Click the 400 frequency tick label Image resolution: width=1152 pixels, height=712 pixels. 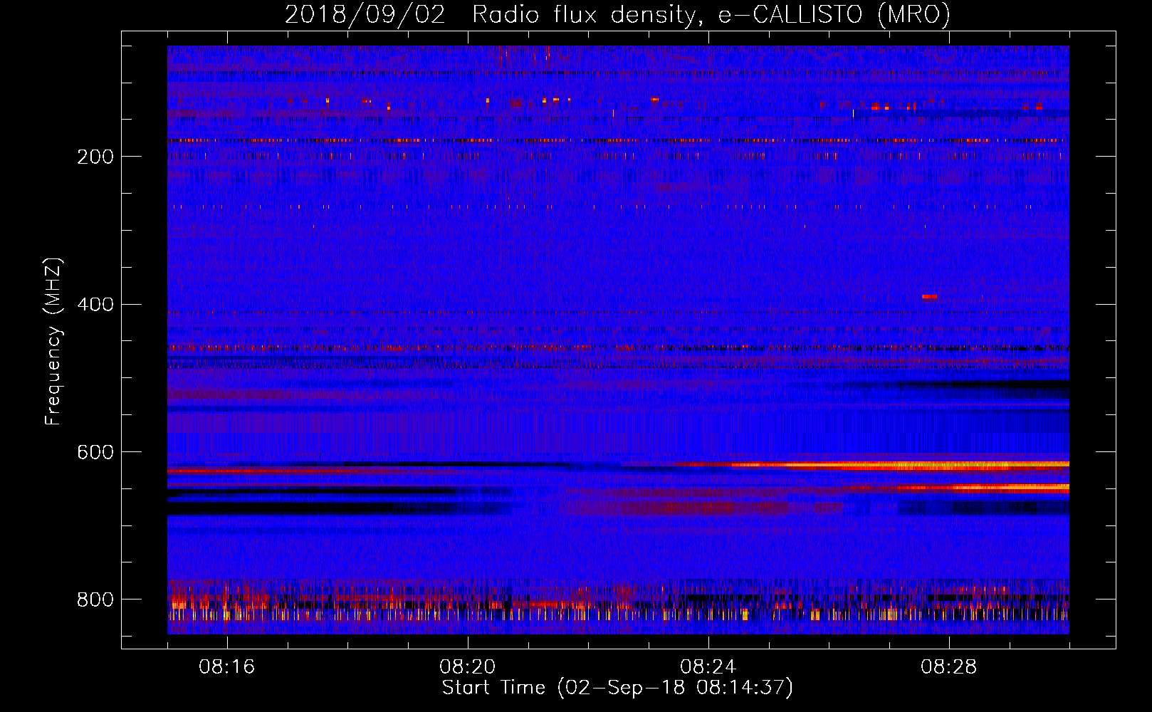[x=95, y=305]
